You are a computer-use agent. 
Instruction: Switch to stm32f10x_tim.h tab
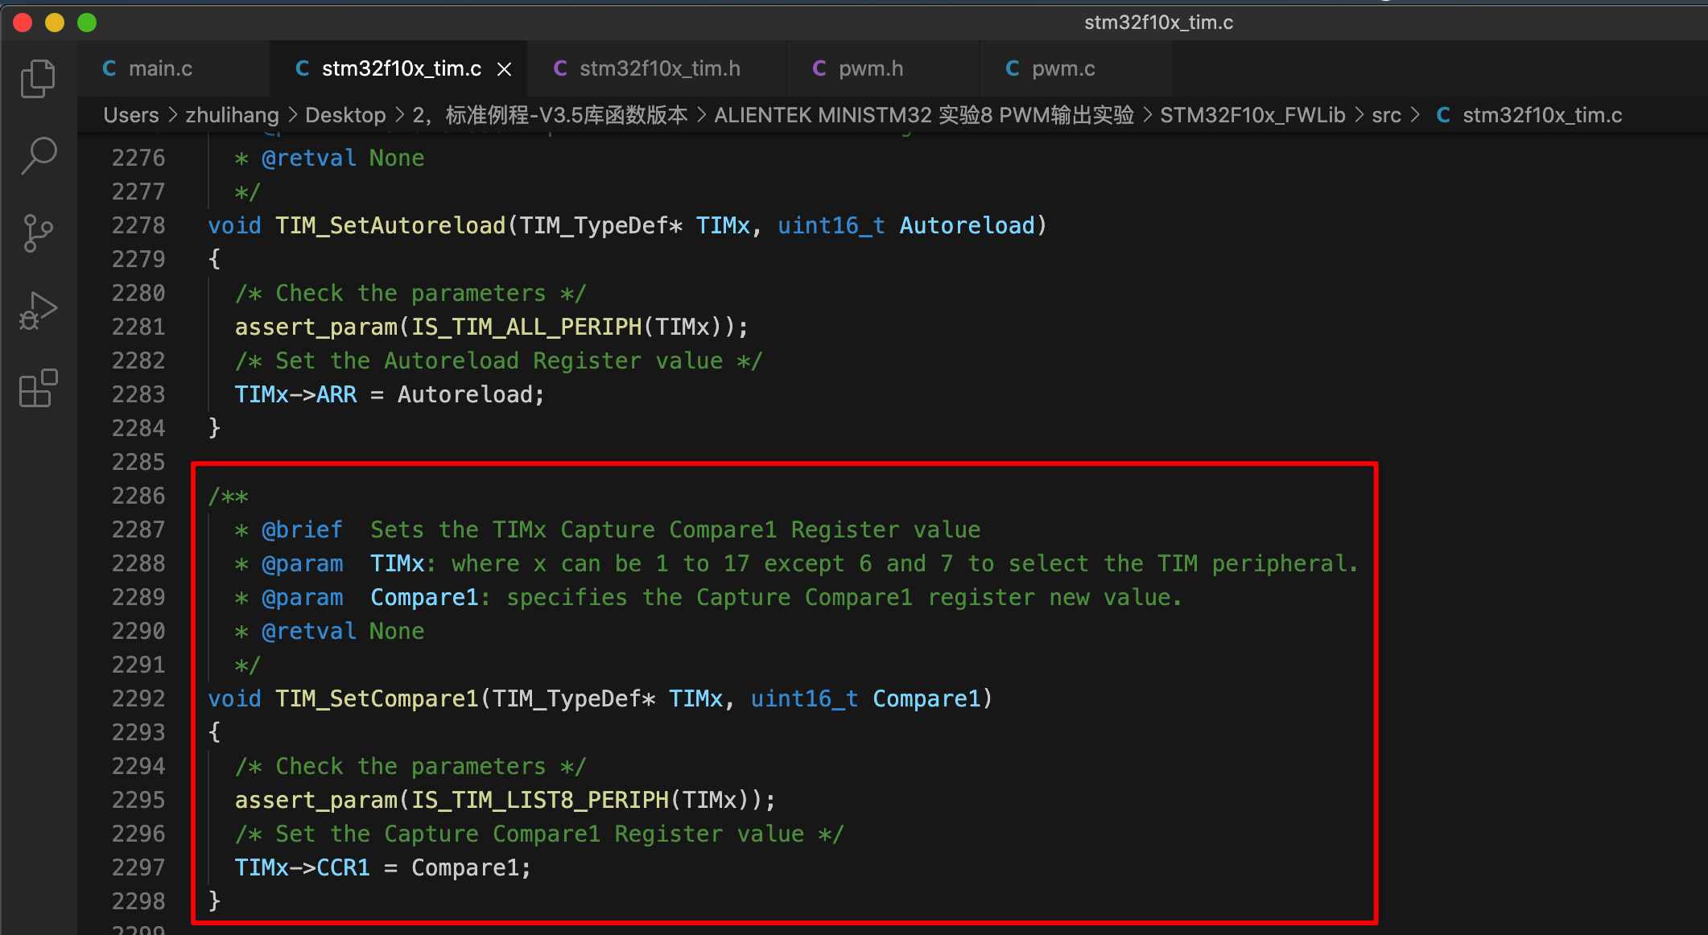(x=659, y=68)
